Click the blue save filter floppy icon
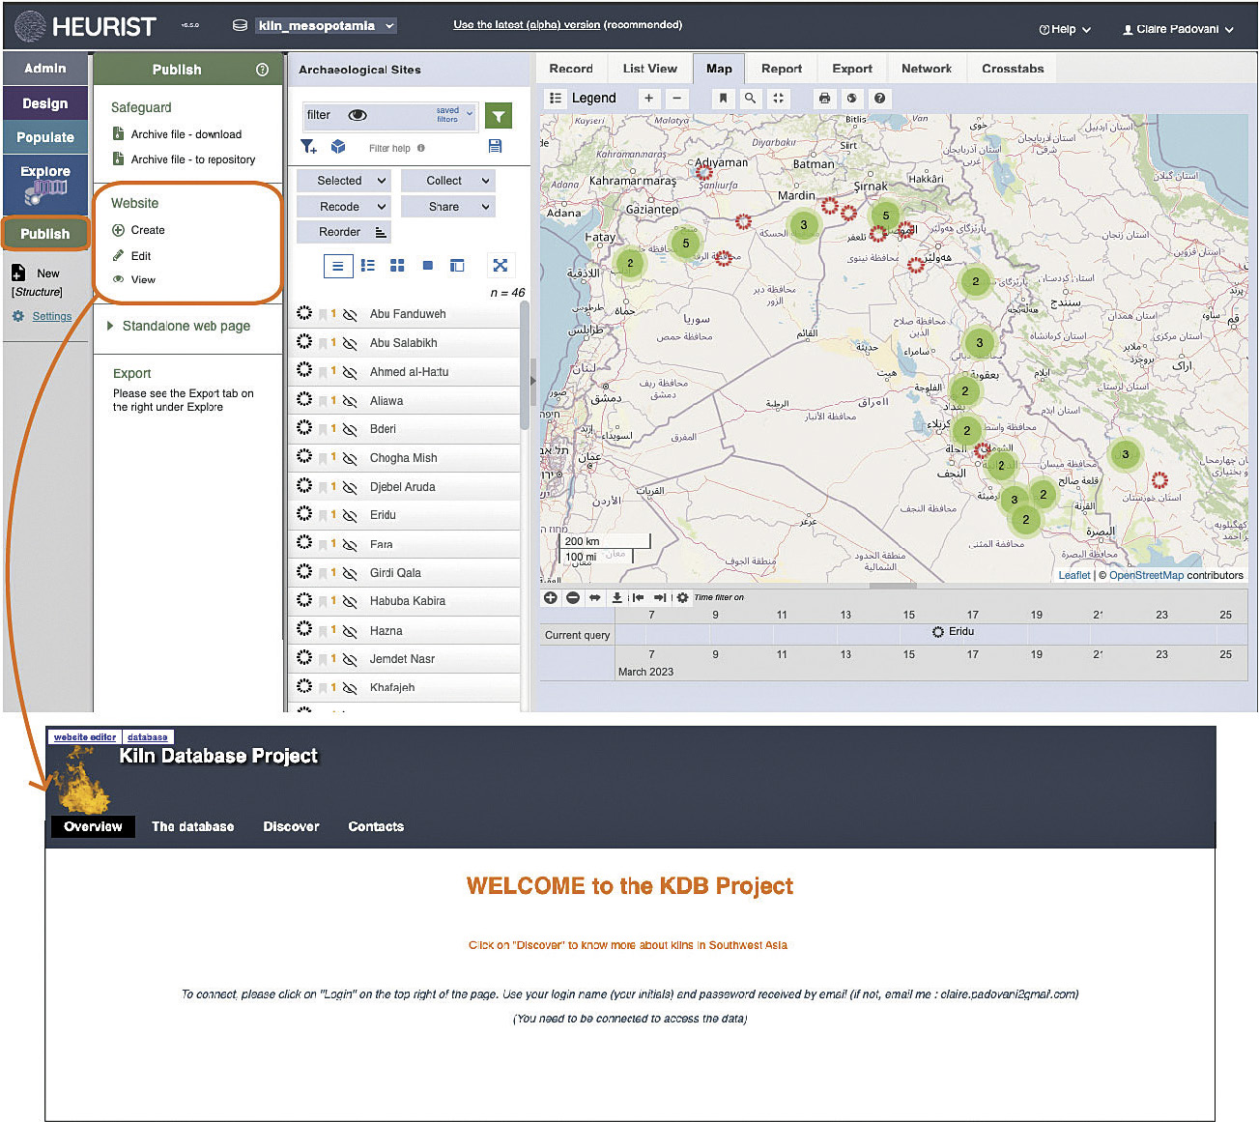This screenshot has width=1259, height=1122. 495,146
